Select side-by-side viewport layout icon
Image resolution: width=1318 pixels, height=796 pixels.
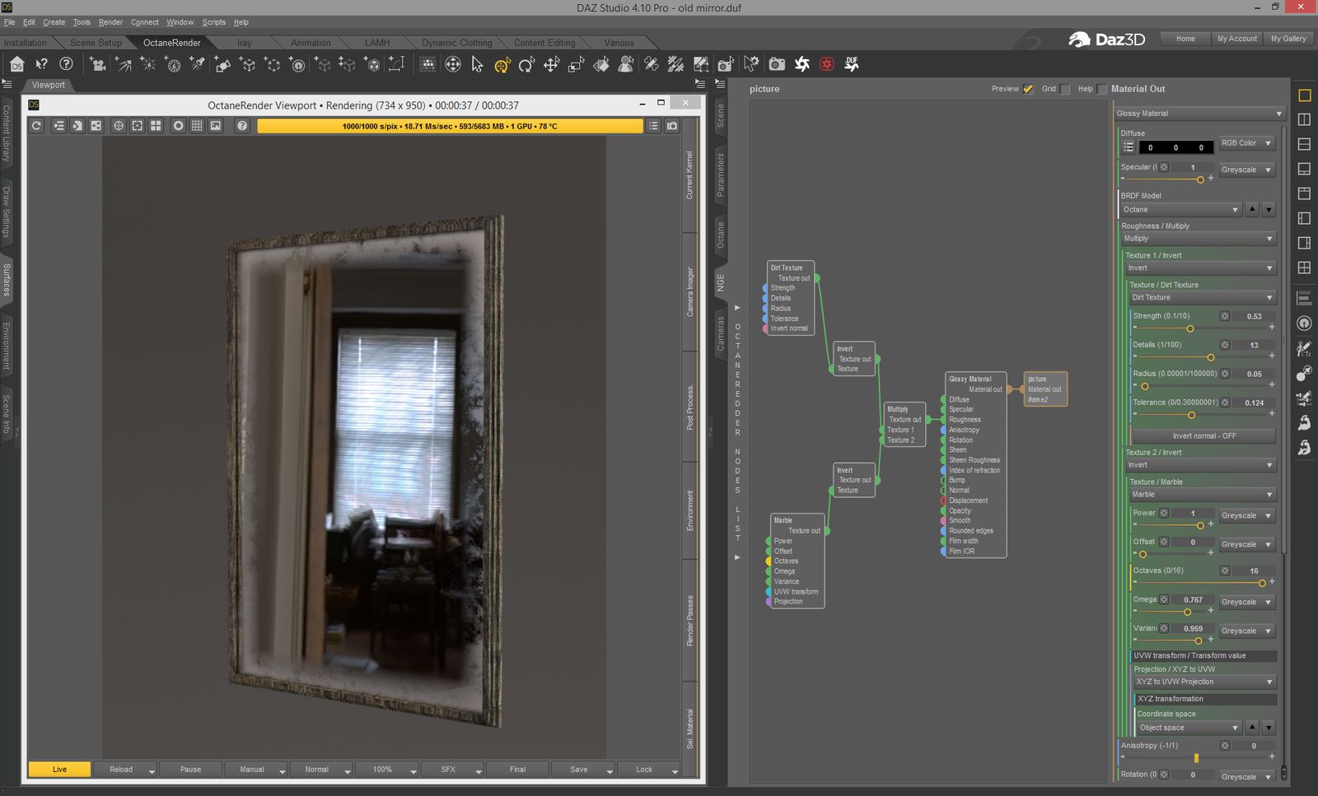[x=1304, y=120]
